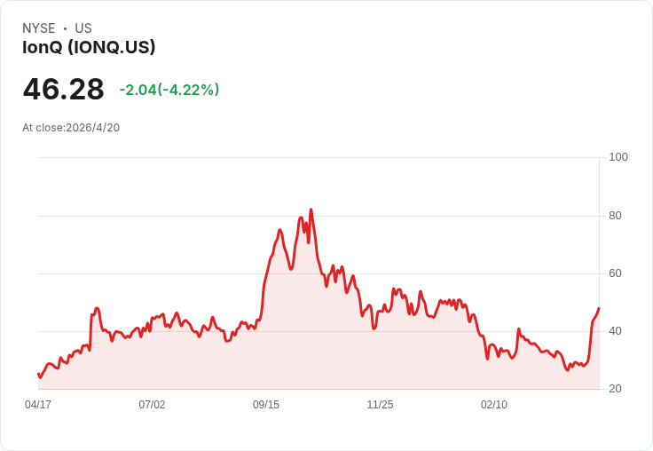Click the 20 price axis label
Viewport: 653px width, 451px height.
click(615, 389)
